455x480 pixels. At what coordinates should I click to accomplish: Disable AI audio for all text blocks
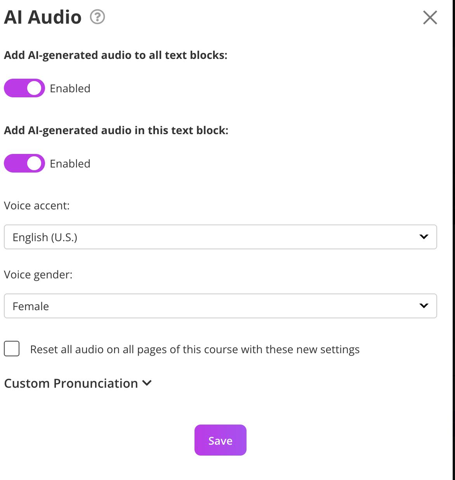[x=24, y=88]
